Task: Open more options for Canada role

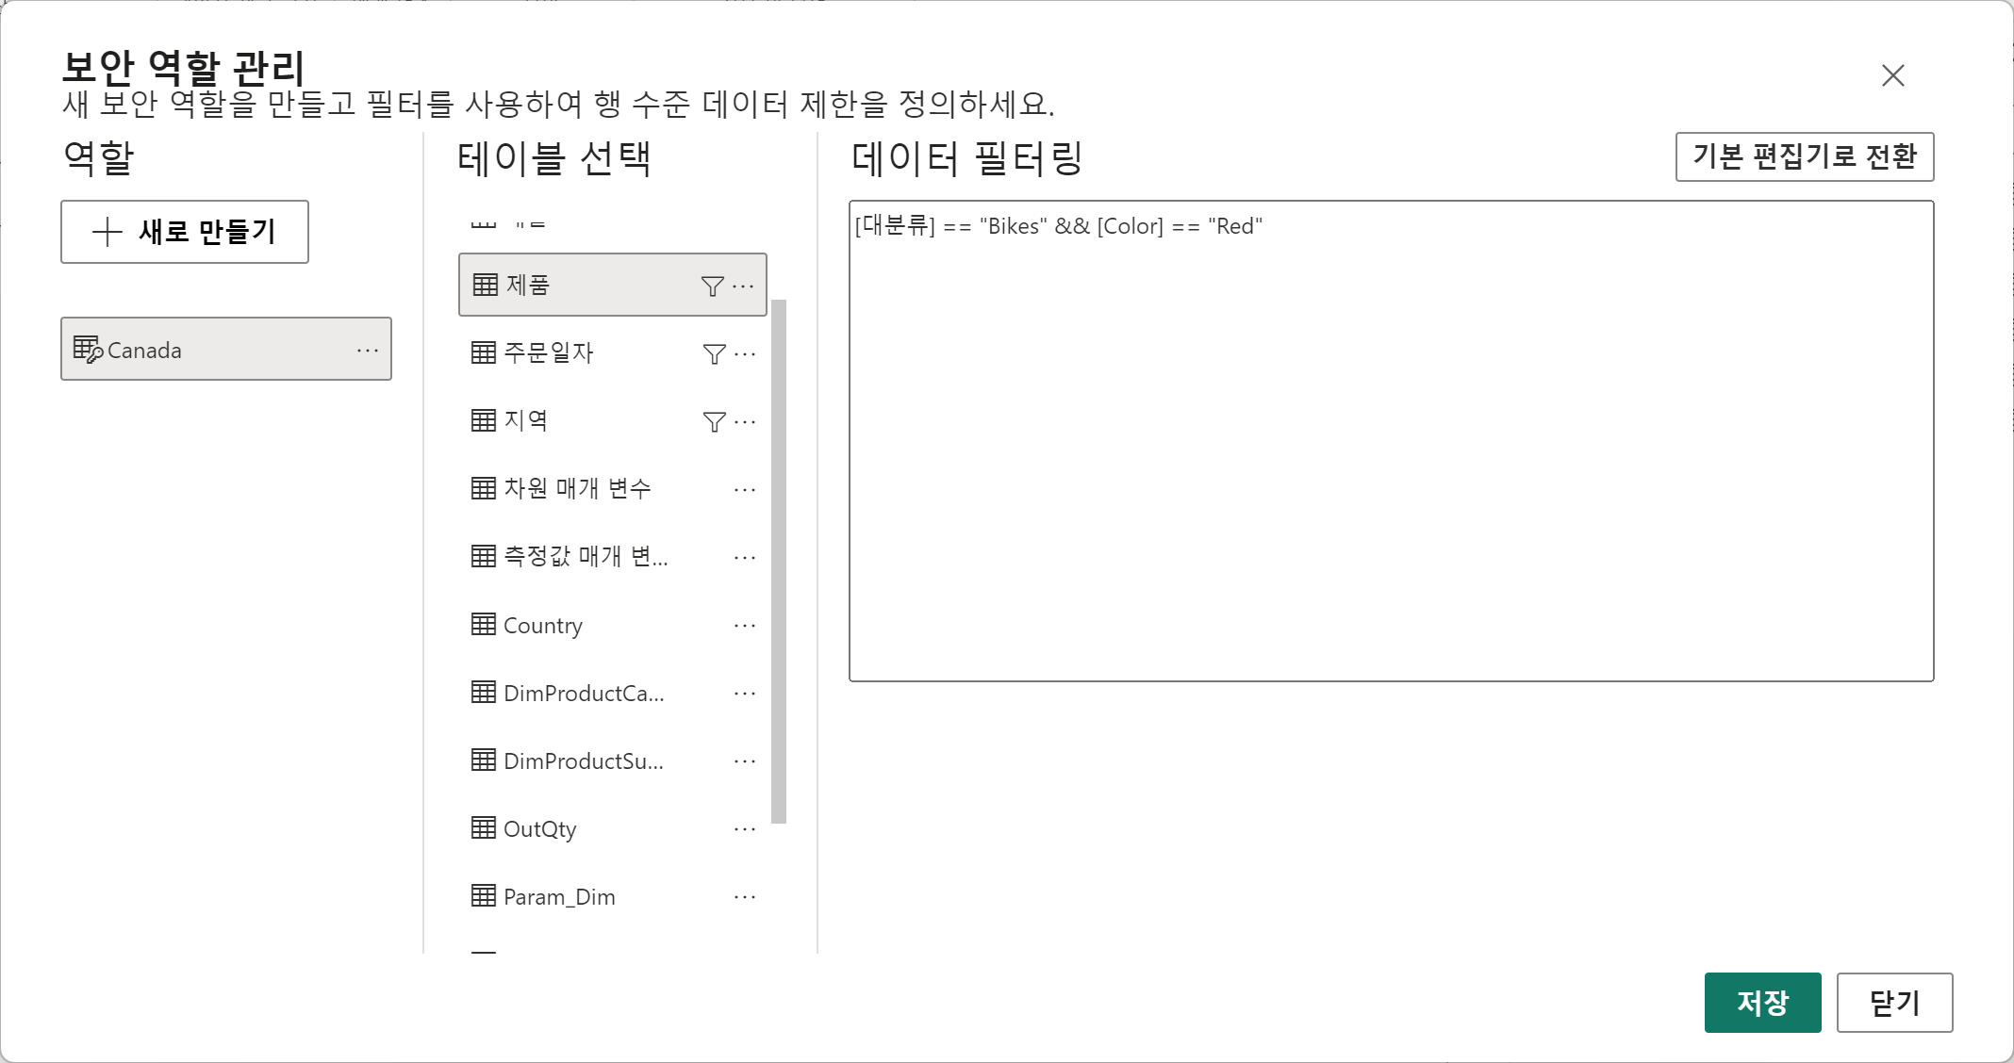Action: coord(368,350)
